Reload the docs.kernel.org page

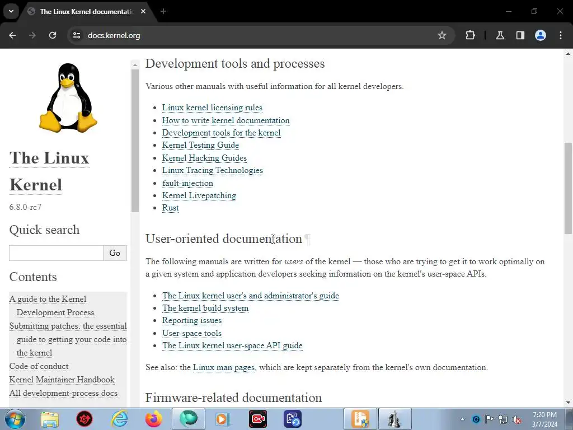click(x=53, y=35)
